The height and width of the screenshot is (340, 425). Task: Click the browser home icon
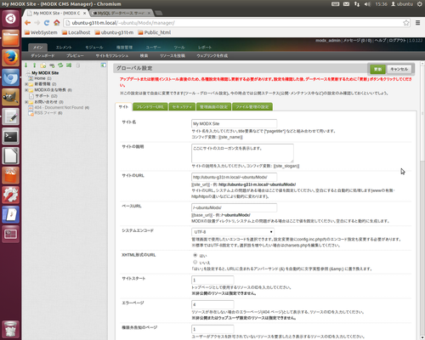click(57, 22)
